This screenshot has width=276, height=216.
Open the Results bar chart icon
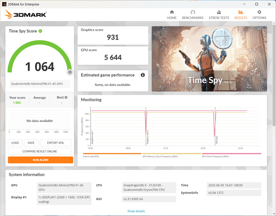pos(241,12)
